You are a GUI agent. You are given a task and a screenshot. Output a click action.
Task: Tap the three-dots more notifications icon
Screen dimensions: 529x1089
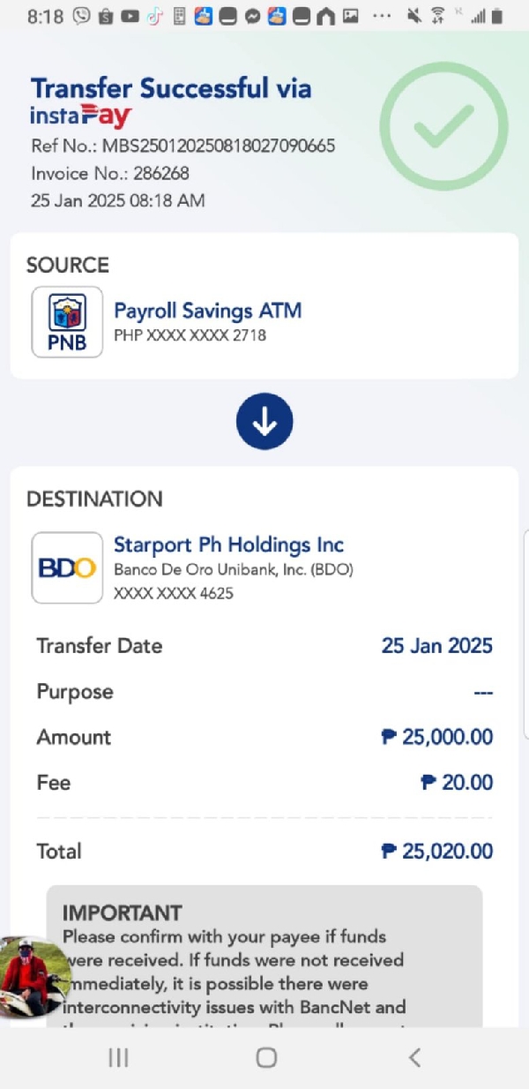382,16
